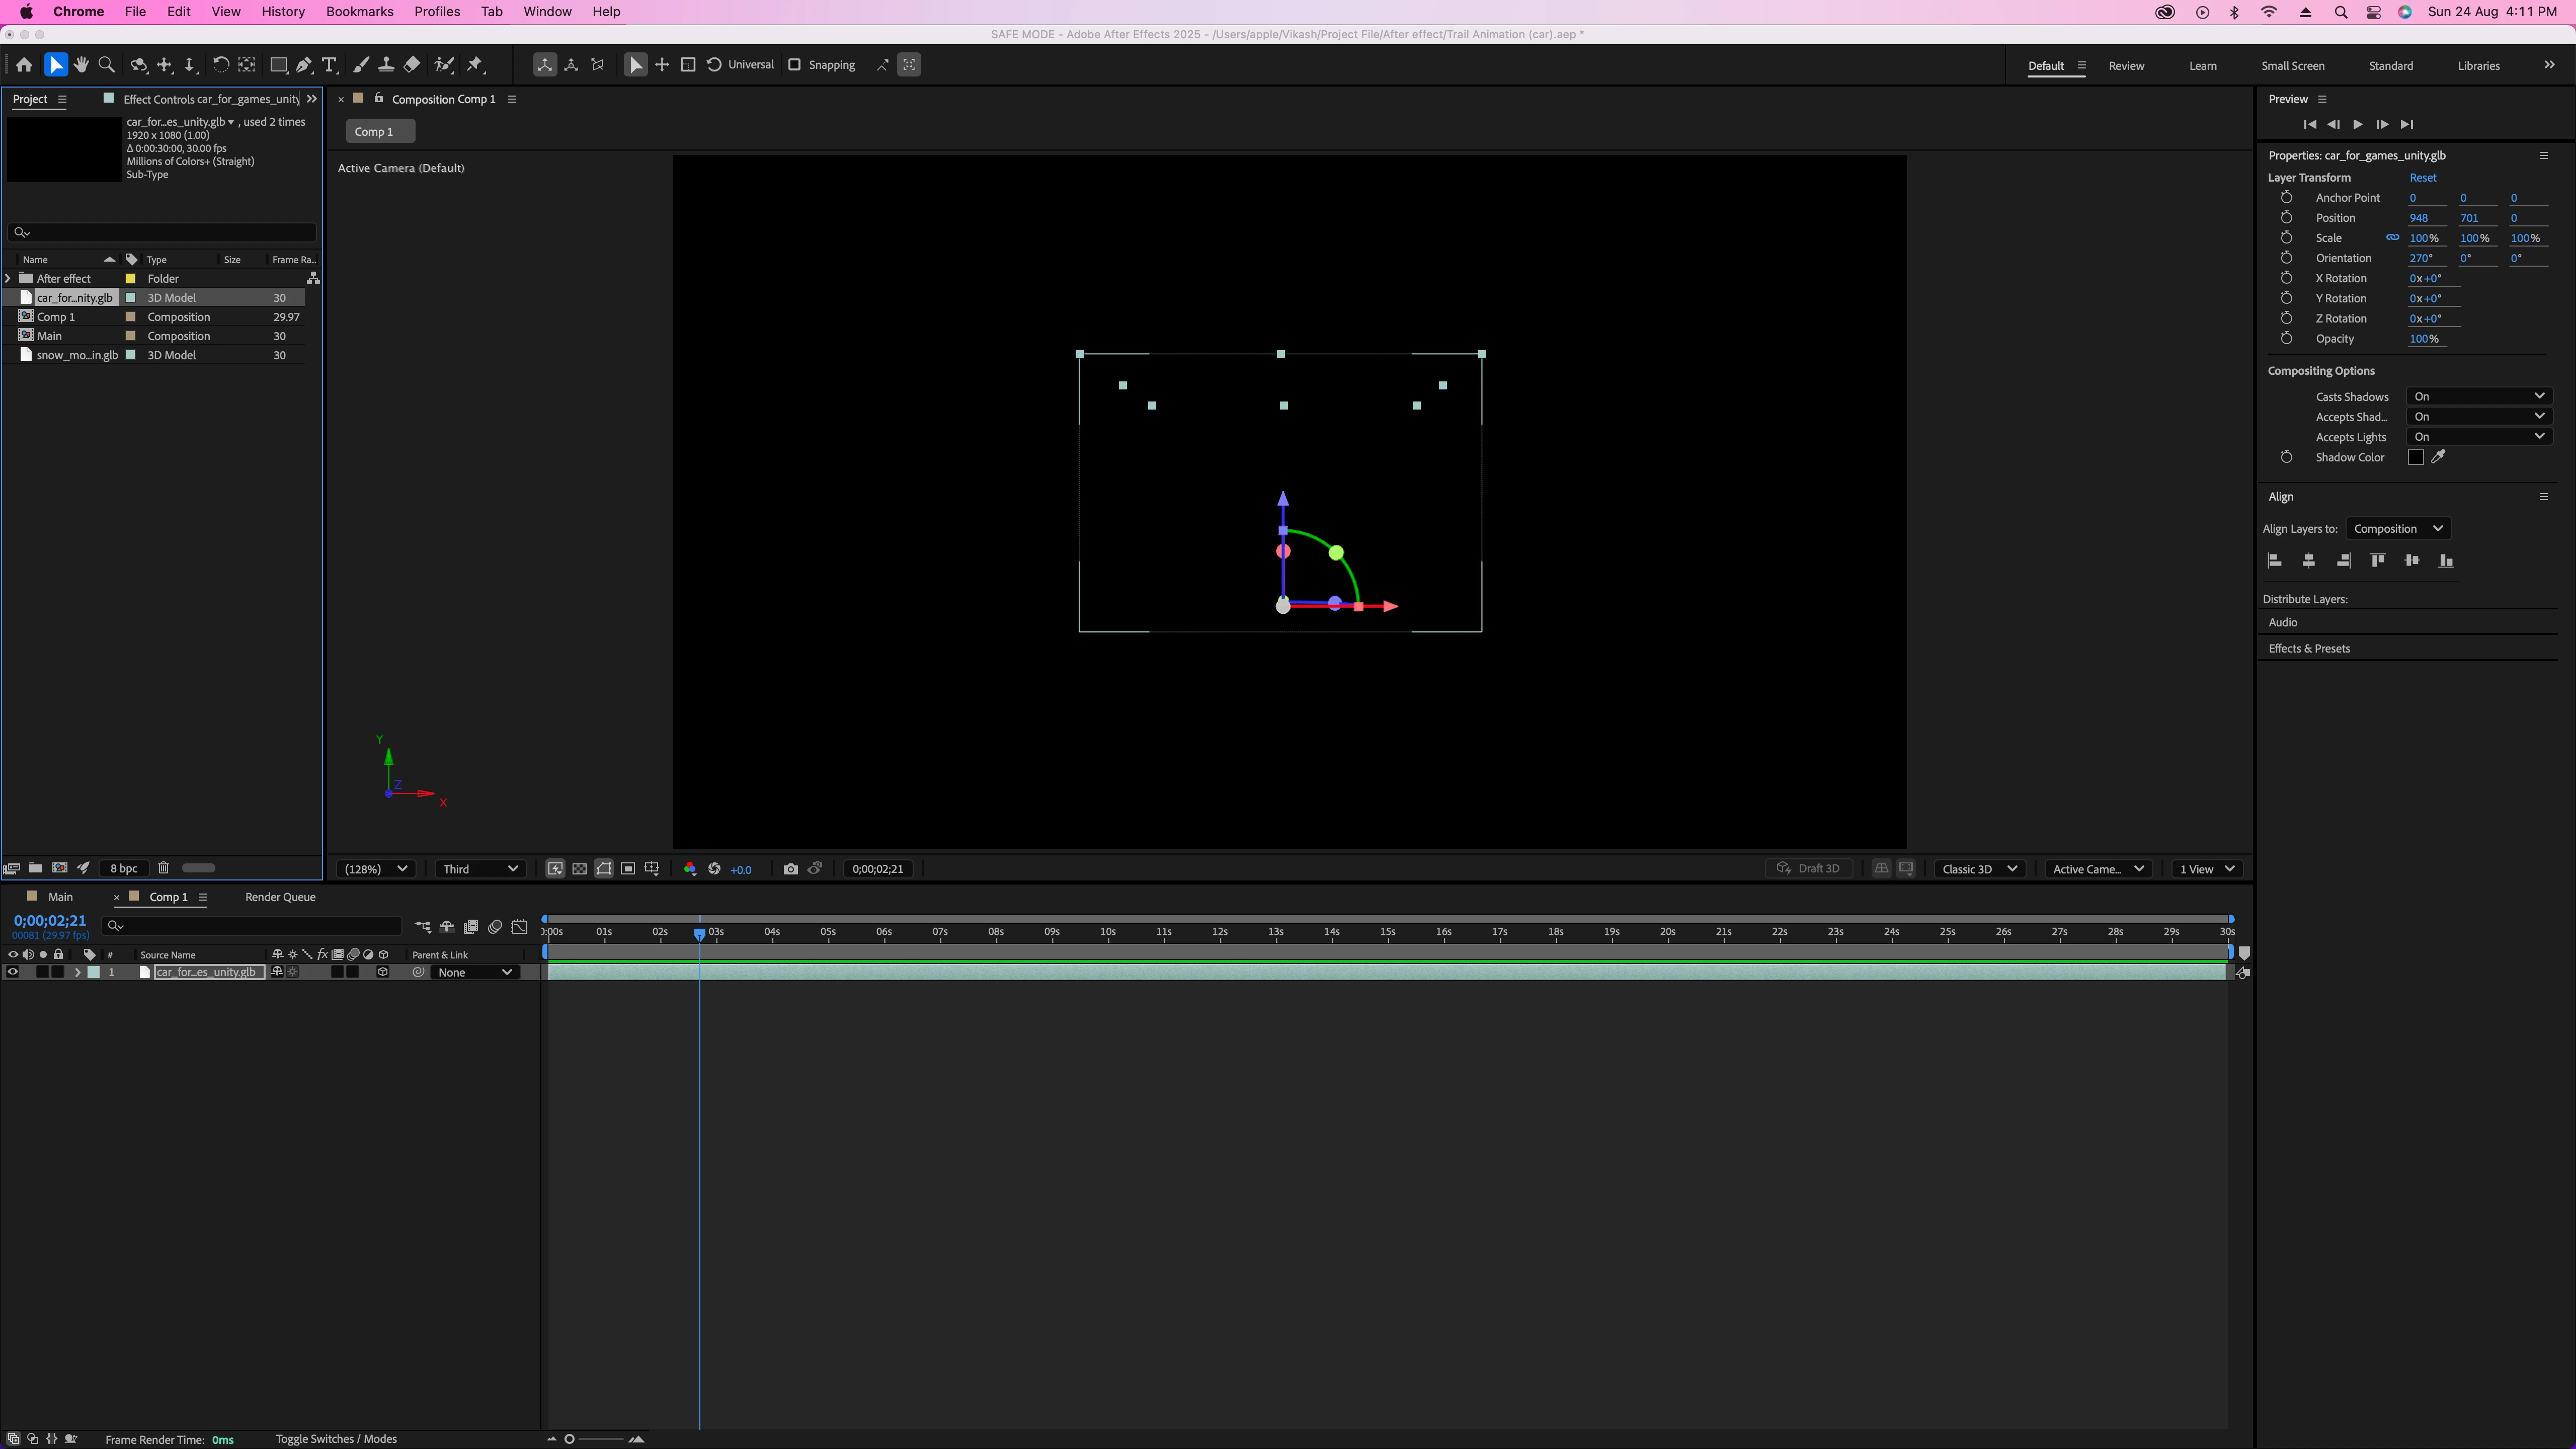Expand the After effect folder
Viewport: 2576px width, 1449px height.
(9, 279)
